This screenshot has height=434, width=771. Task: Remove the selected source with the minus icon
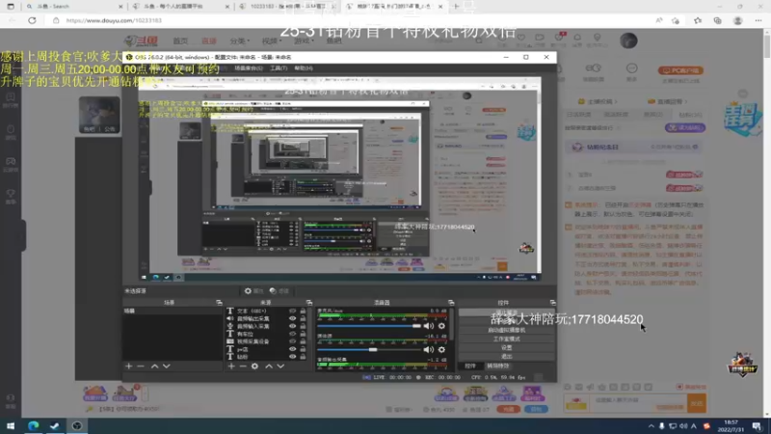(243, 366)
